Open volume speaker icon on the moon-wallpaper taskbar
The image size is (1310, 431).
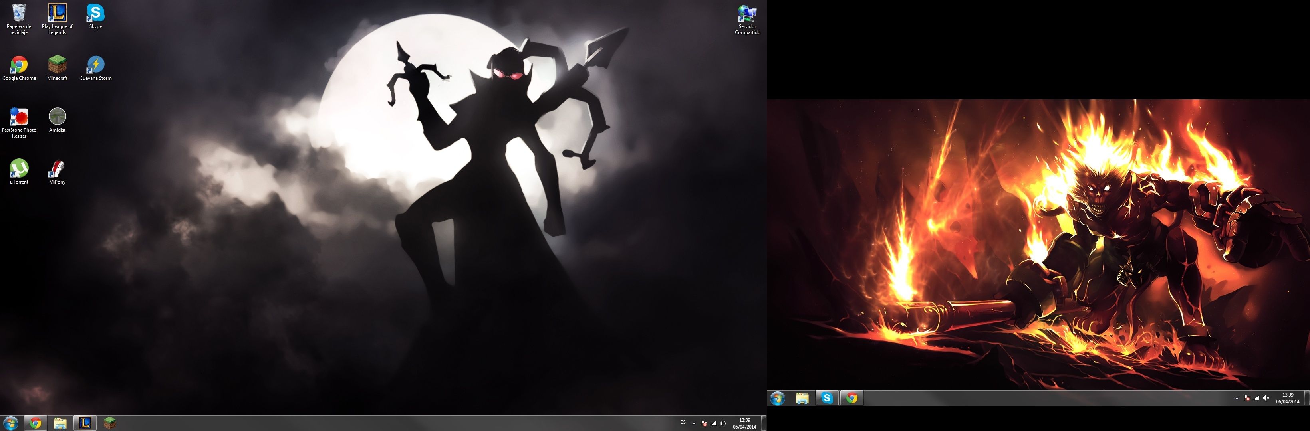click(723, 423)
